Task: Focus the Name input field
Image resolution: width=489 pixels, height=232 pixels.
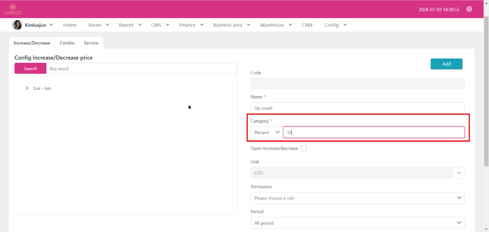Action: click(357, 108)
